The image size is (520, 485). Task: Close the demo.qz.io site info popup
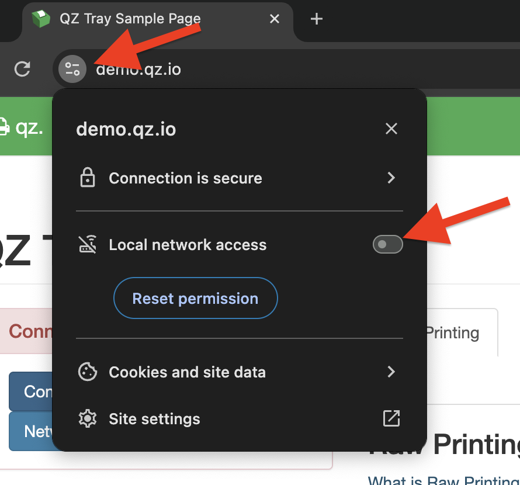point(391,129)
